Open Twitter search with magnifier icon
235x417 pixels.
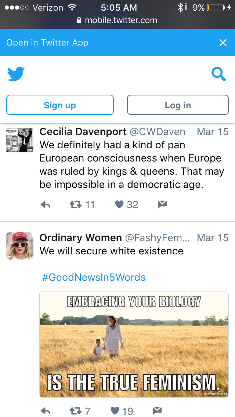tap(218, 74)
